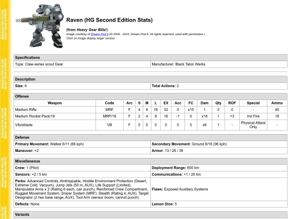Viewport: 293px width, 219px height.
Task: Click the Variants section header
Action: coord(150,215)
